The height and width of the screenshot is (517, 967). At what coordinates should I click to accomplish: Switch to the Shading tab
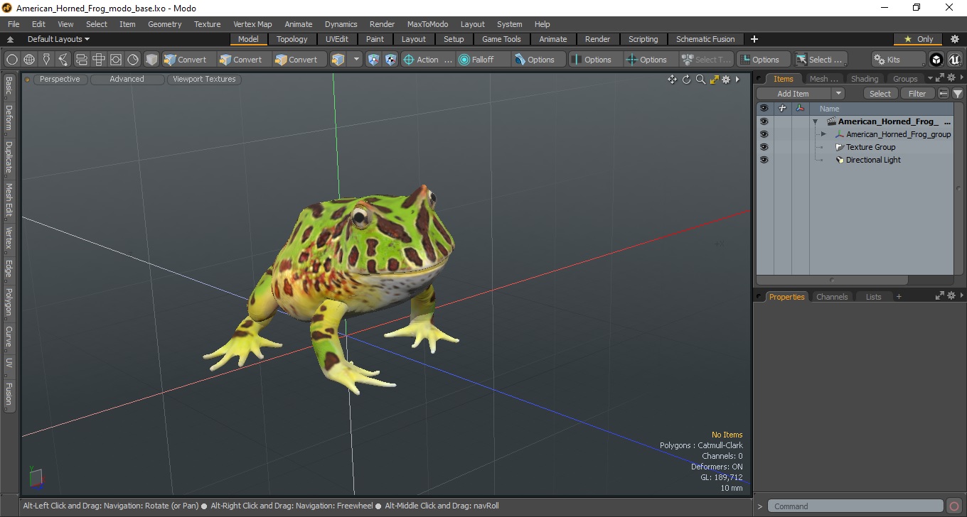[x=865, y=79]
